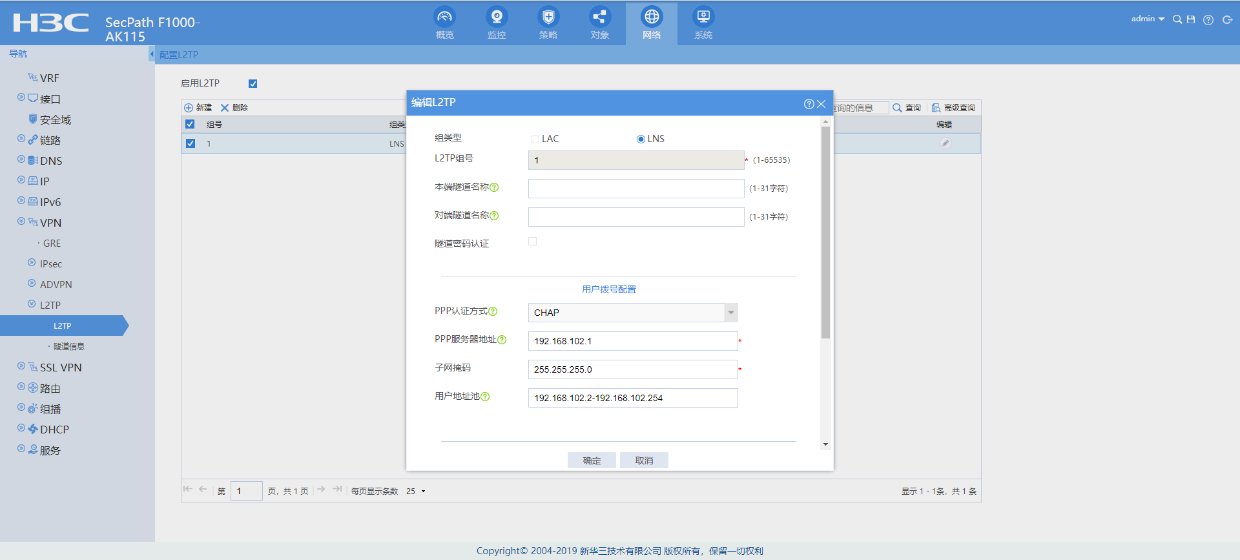Select VRF in navigation
Viewport: 1240px width, 560px height.
click(49, 78)
